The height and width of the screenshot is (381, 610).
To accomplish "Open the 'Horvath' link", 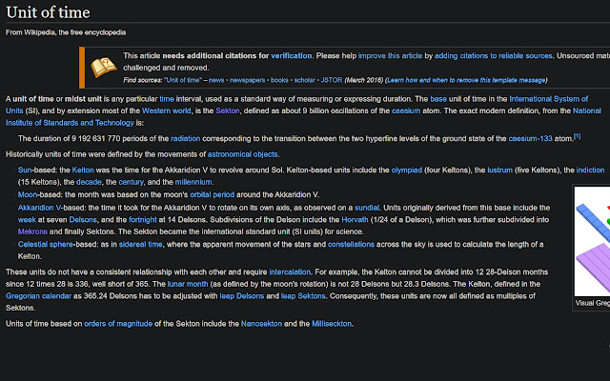I will pyautogui.click(x=355, y=220).
